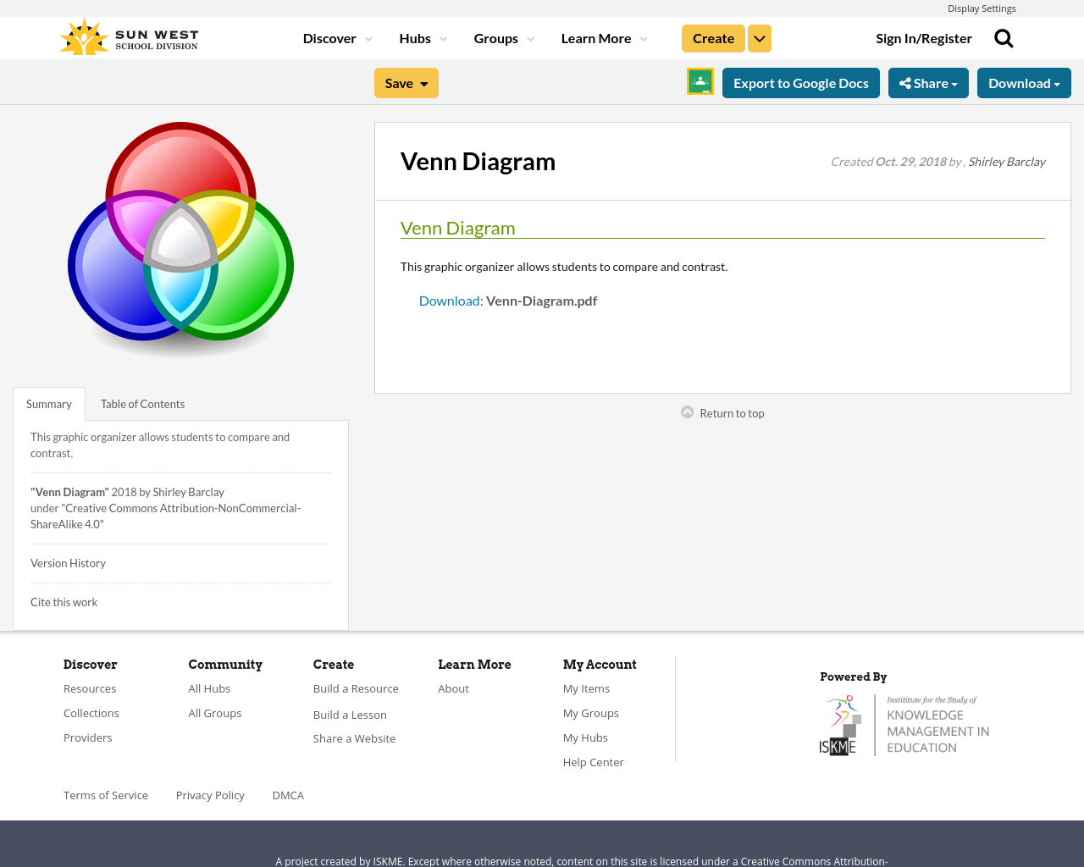Click the Share network icon
Screen dimensions: 1084x867
(x=907, y=82)
